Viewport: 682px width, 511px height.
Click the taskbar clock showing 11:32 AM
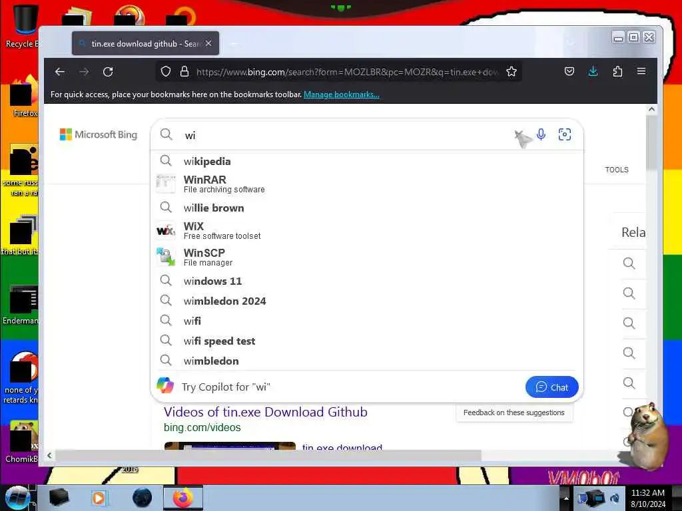(647, 498)
